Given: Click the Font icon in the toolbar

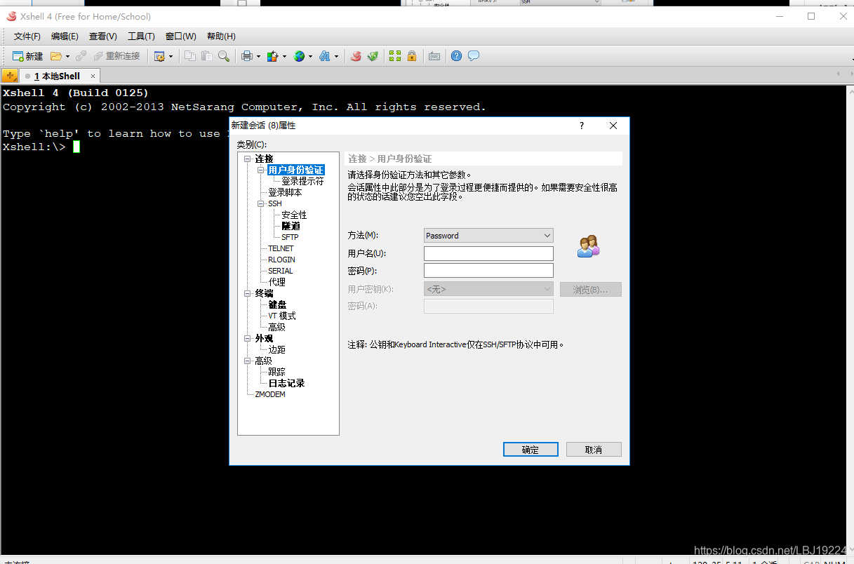Looking at the screenshot, I should pos(325,56).
